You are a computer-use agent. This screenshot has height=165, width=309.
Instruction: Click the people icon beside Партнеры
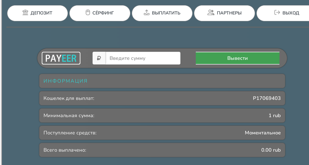click(x=211, y=13)
